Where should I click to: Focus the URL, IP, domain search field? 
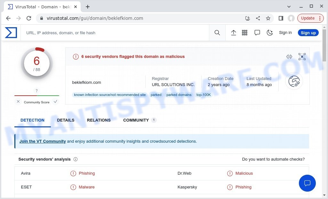pos(115,33)
